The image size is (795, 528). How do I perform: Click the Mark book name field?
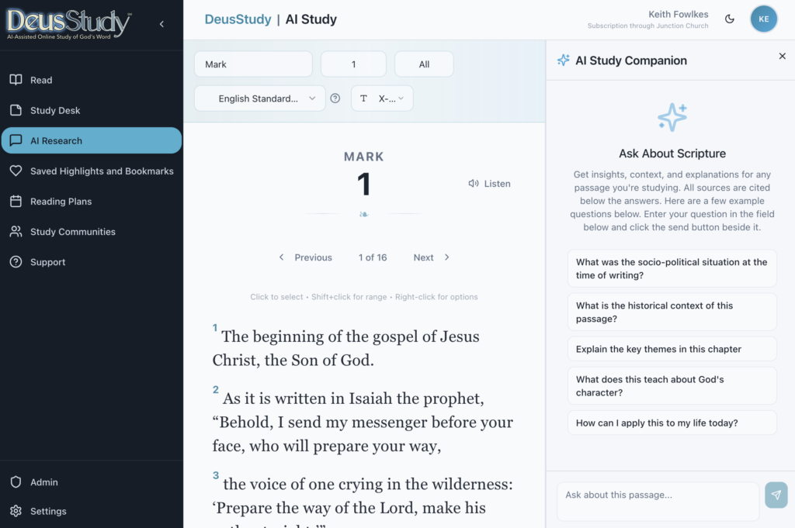(x=253, y=64)
